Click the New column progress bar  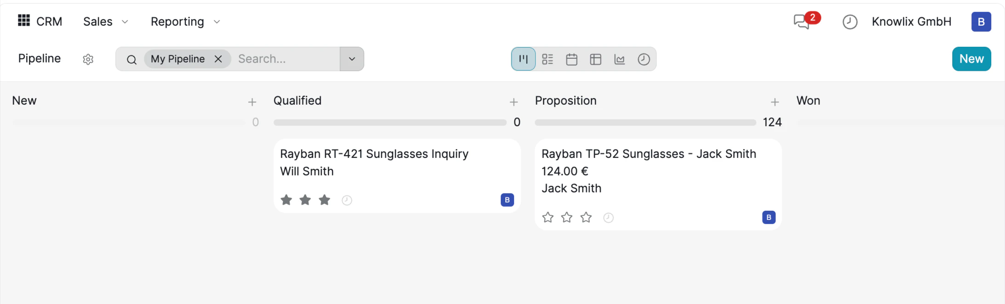coord(128,123)
